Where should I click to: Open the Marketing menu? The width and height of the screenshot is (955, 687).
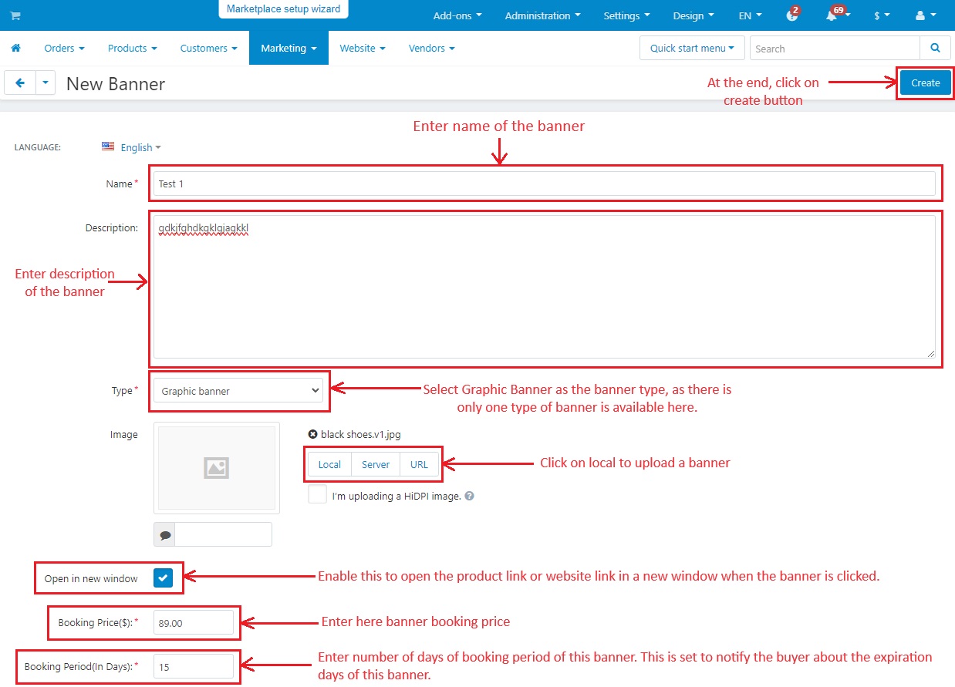(x=289, y=48)
